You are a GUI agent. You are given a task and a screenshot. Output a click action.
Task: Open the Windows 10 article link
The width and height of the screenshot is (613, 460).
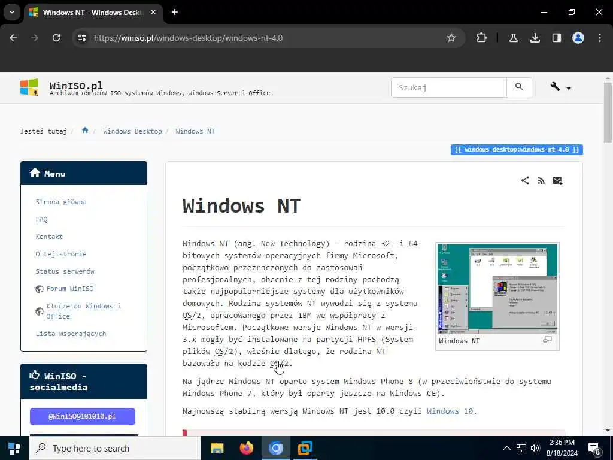tap(450, 411)
